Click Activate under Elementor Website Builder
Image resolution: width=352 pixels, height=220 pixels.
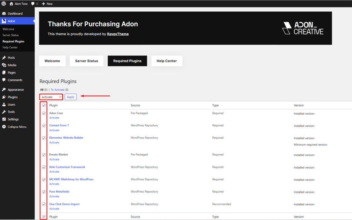pos(54,142)
